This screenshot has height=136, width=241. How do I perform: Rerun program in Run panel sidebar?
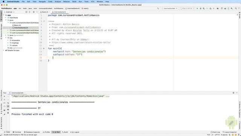pyautogui.click(x=5, y=96)
